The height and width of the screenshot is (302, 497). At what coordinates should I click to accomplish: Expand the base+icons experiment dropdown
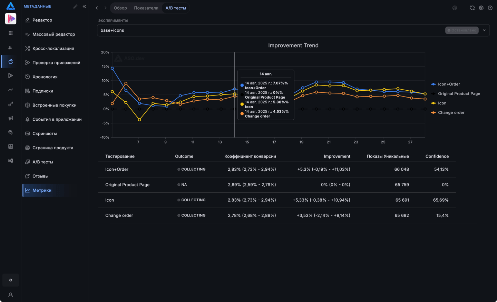[x=484, y=30]
